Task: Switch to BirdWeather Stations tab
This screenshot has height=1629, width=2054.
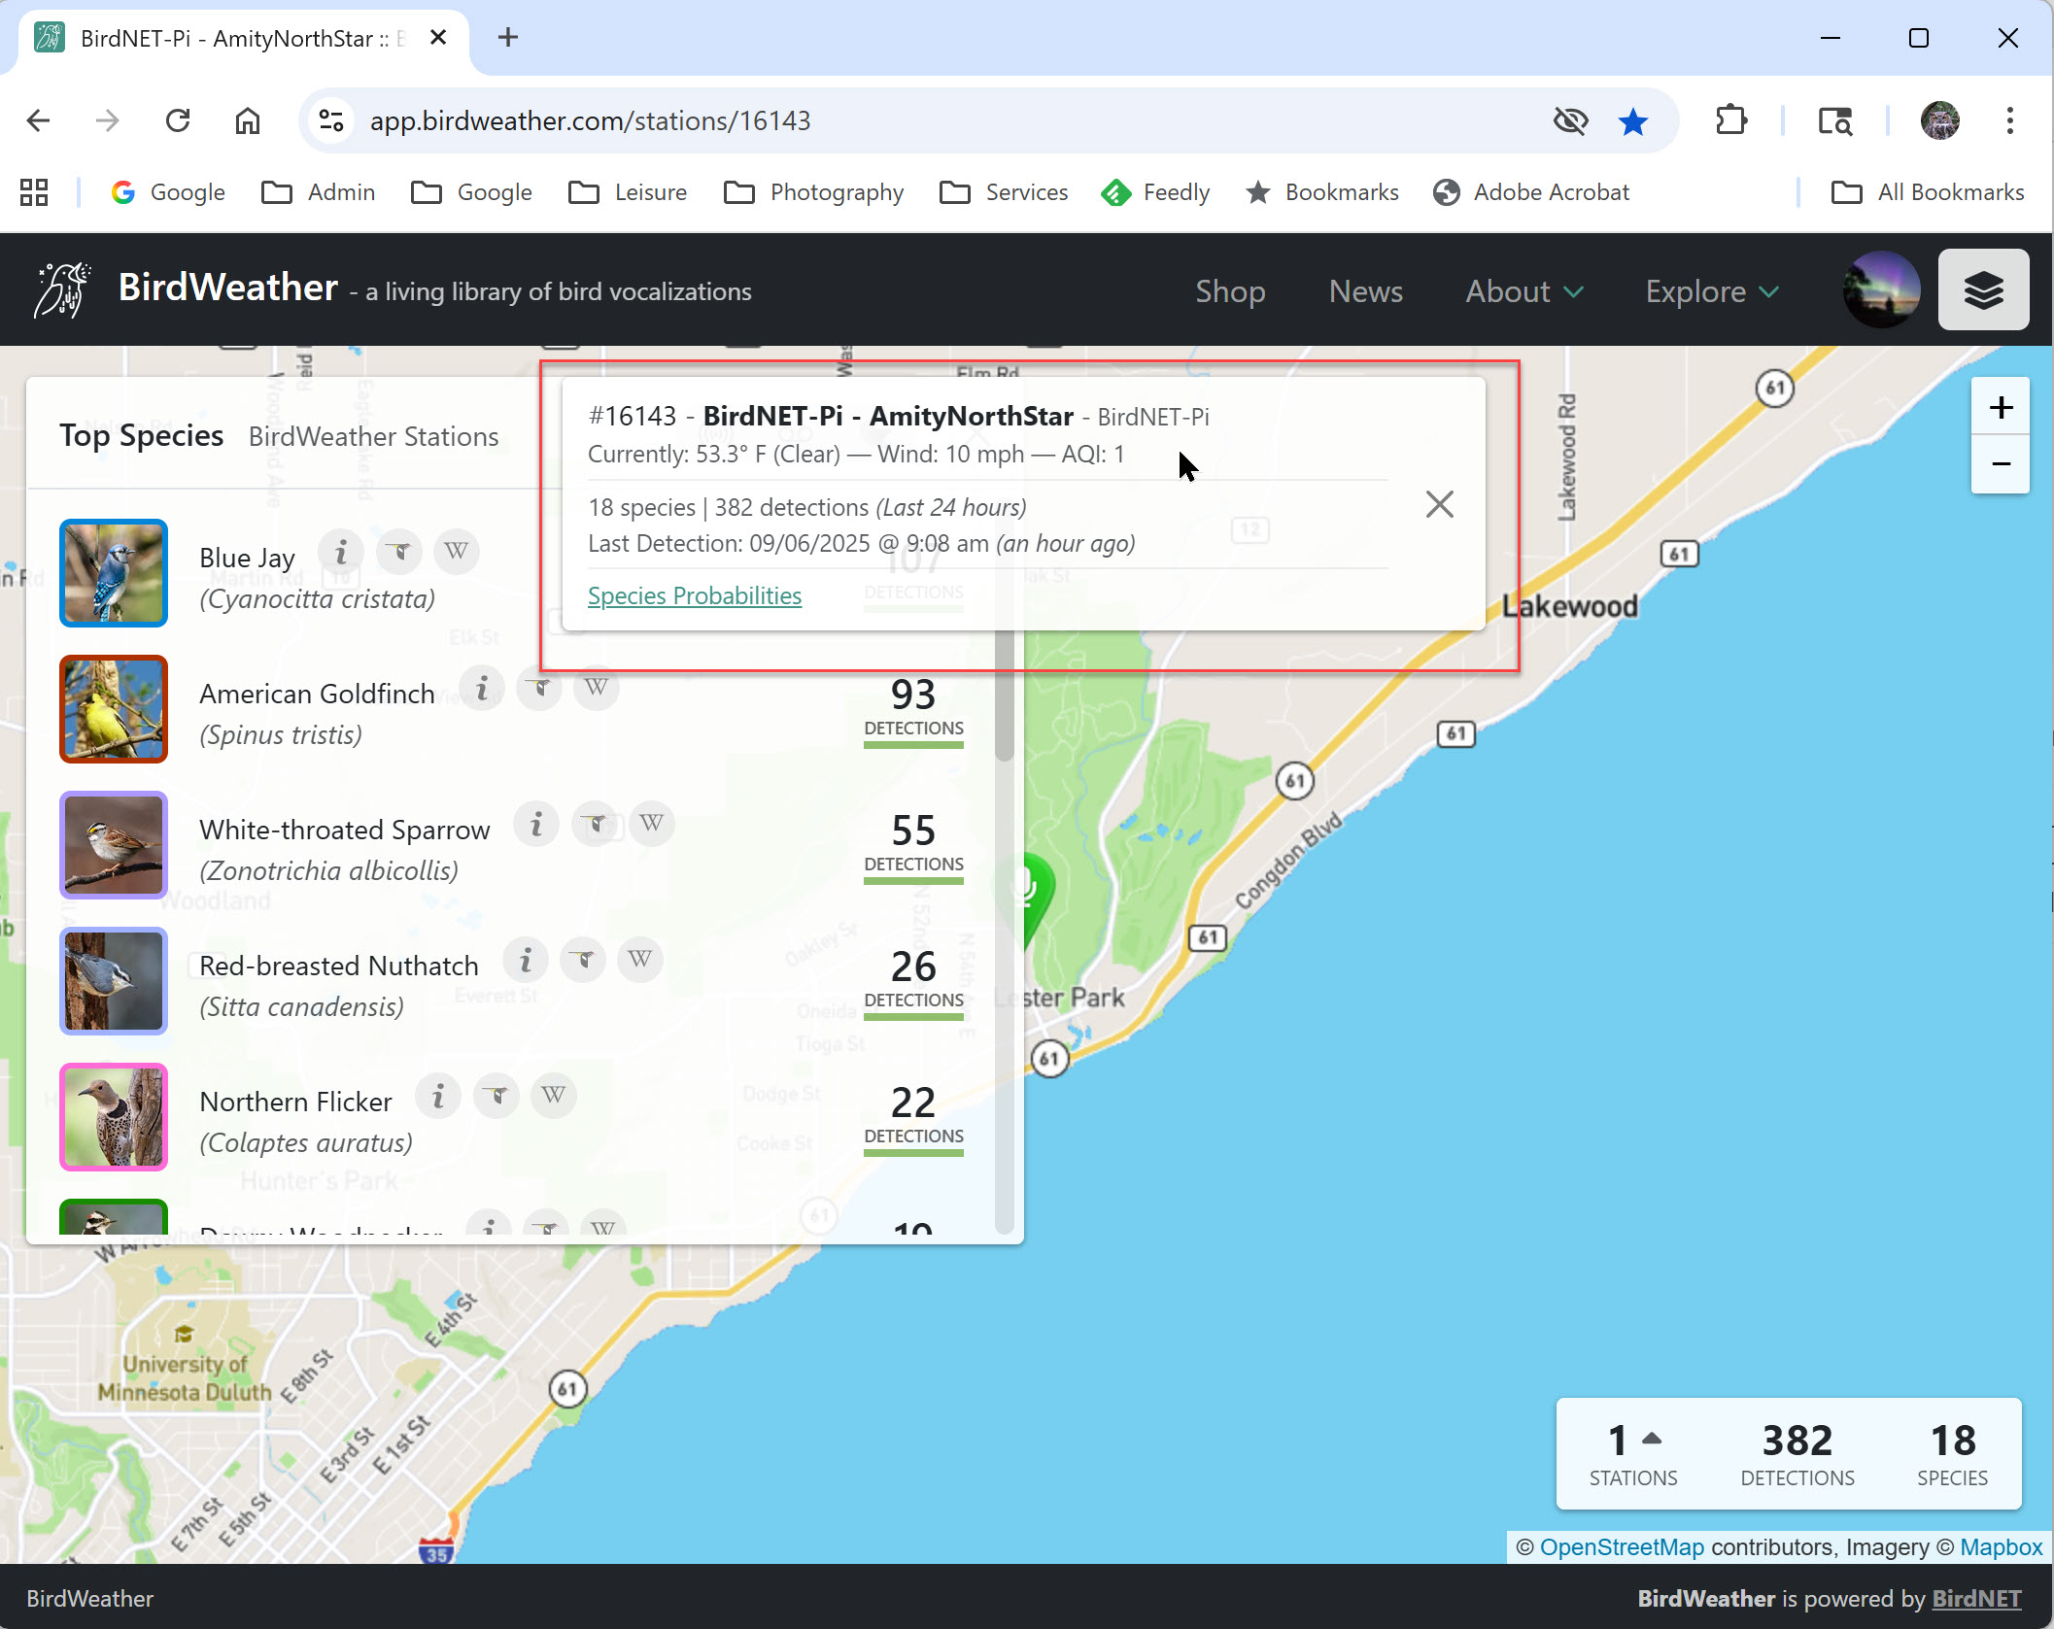Action: (x=373, y=436)
